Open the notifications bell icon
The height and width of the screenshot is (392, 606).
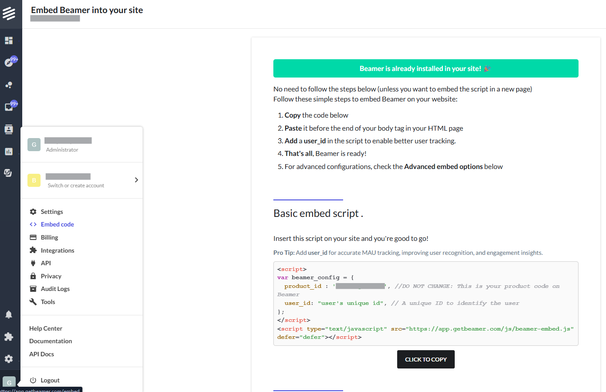9,314
